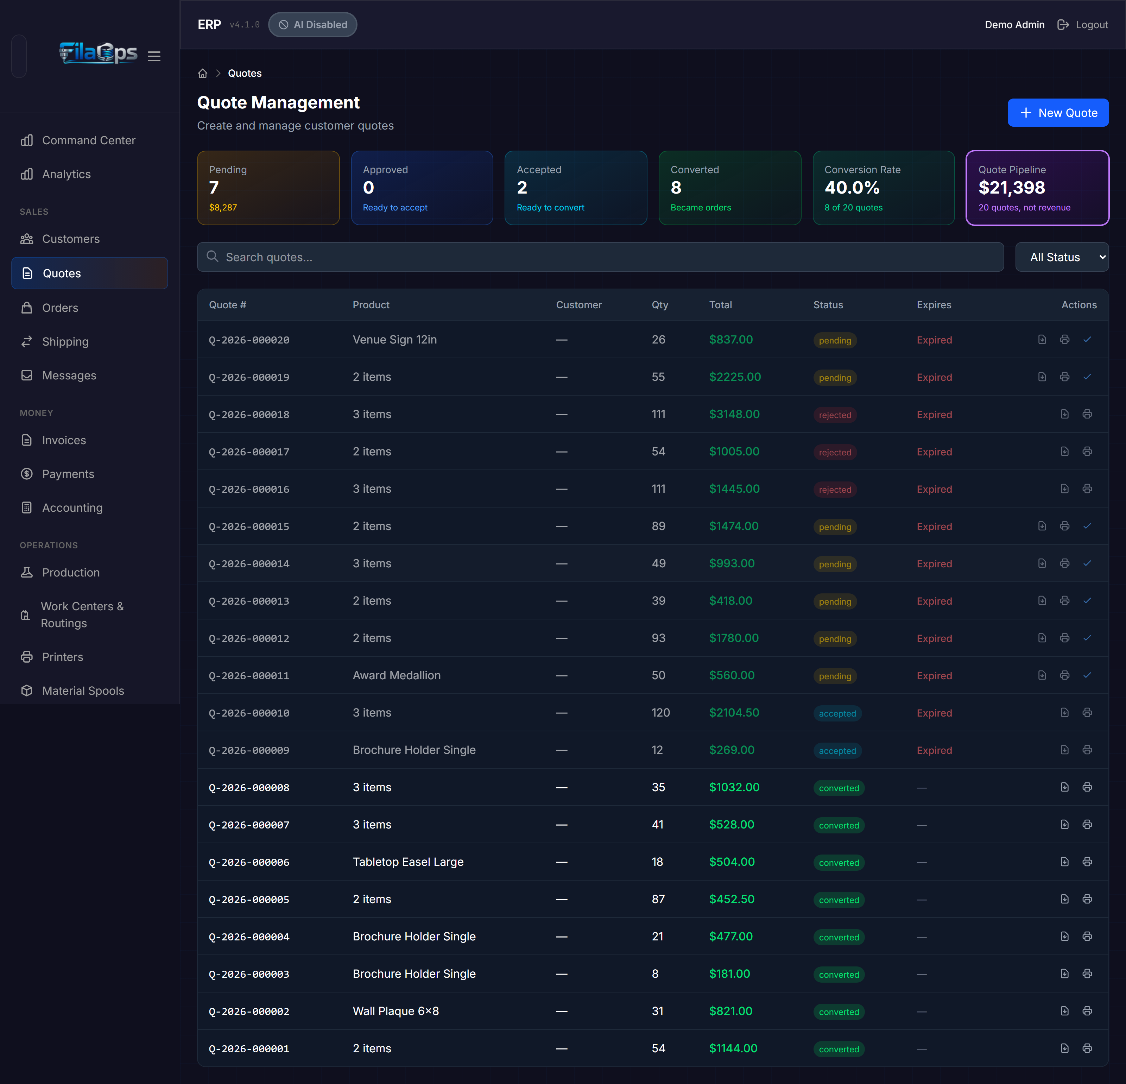Open quote row Q-2026-000018
Screen dimensions: 1126x1084
click(653, 414)
